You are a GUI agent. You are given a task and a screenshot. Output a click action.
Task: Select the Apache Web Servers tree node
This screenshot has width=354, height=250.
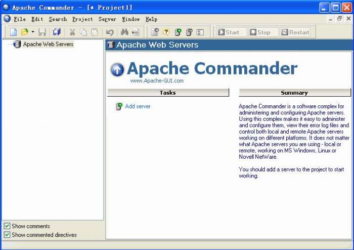(48, 44)
